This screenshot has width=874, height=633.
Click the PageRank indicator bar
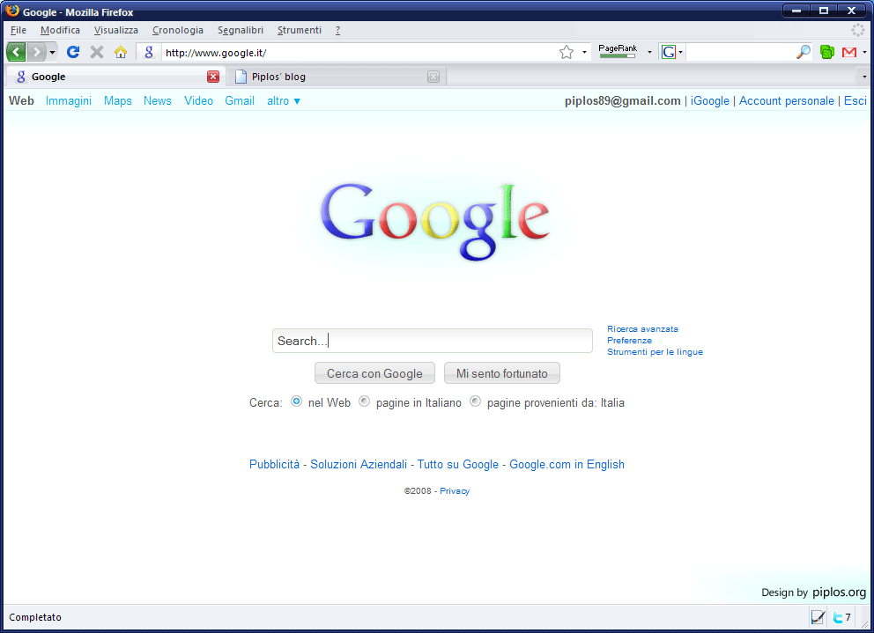pos(618,51)
